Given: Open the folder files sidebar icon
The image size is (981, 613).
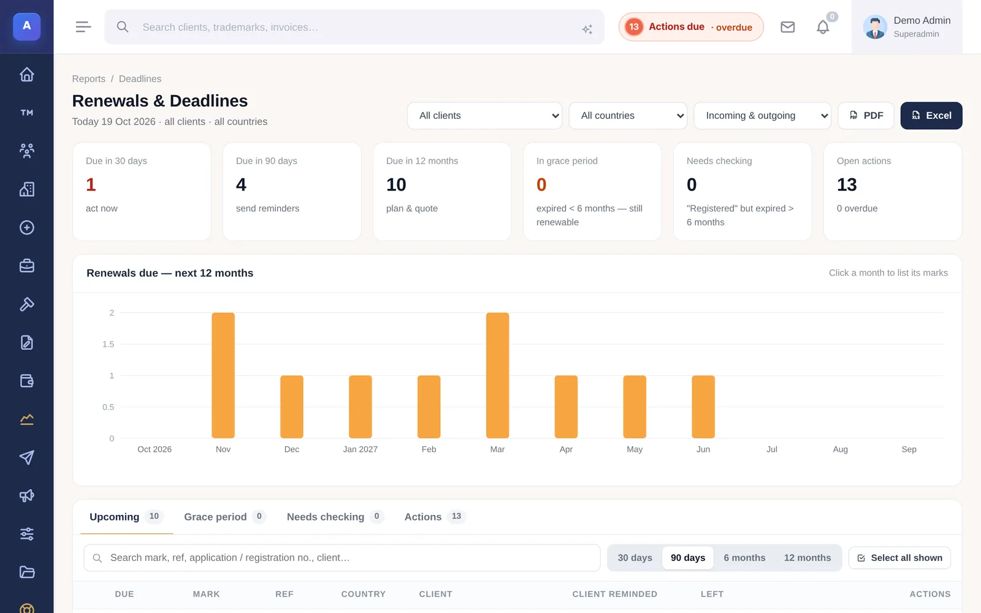Looking at the screenshot, I should click(x=26, y=573).
